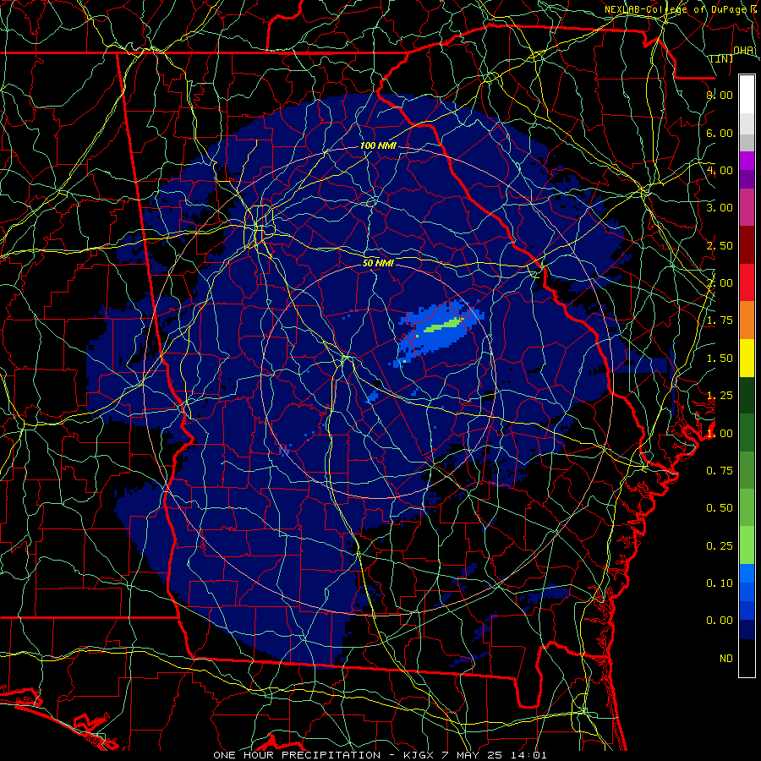Click the 1.50 legend value

(720, 359)
